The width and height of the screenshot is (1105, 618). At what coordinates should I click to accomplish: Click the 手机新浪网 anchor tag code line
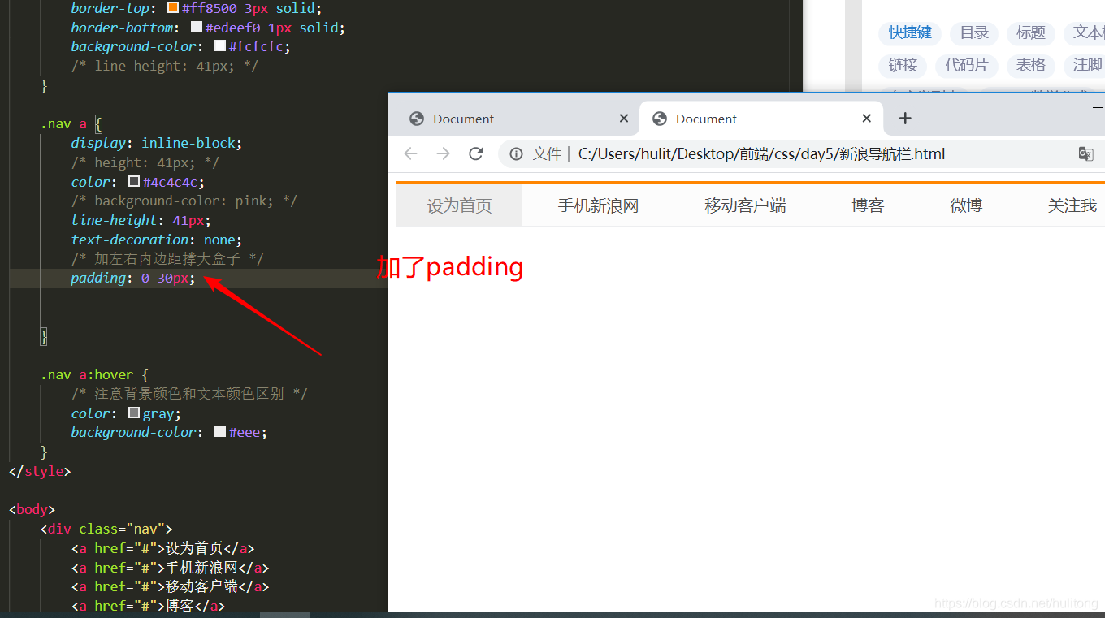pos(170,568)
